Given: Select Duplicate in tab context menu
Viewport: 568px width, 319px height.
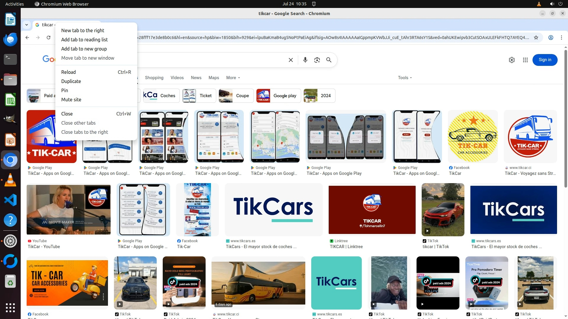Looking at the screenshot, I should 71,81.
